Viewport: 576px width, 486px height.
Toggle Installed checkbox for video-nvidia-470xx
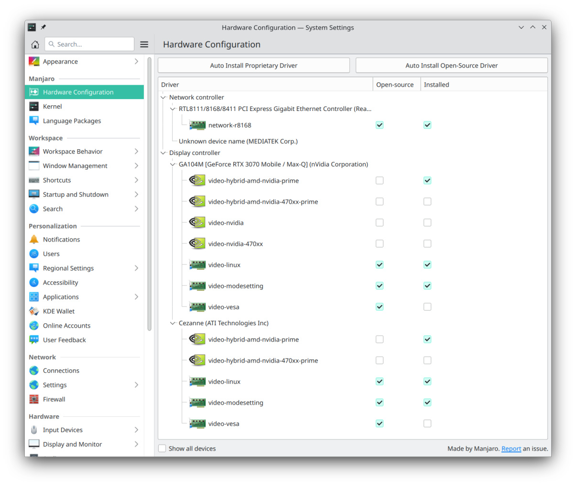click(x=427, y=244)
